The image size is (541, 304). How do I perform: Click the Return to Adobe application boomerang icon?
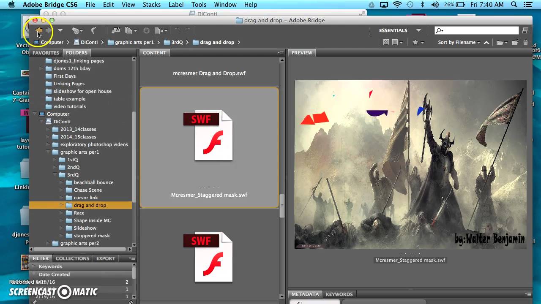tap(94, 30)
